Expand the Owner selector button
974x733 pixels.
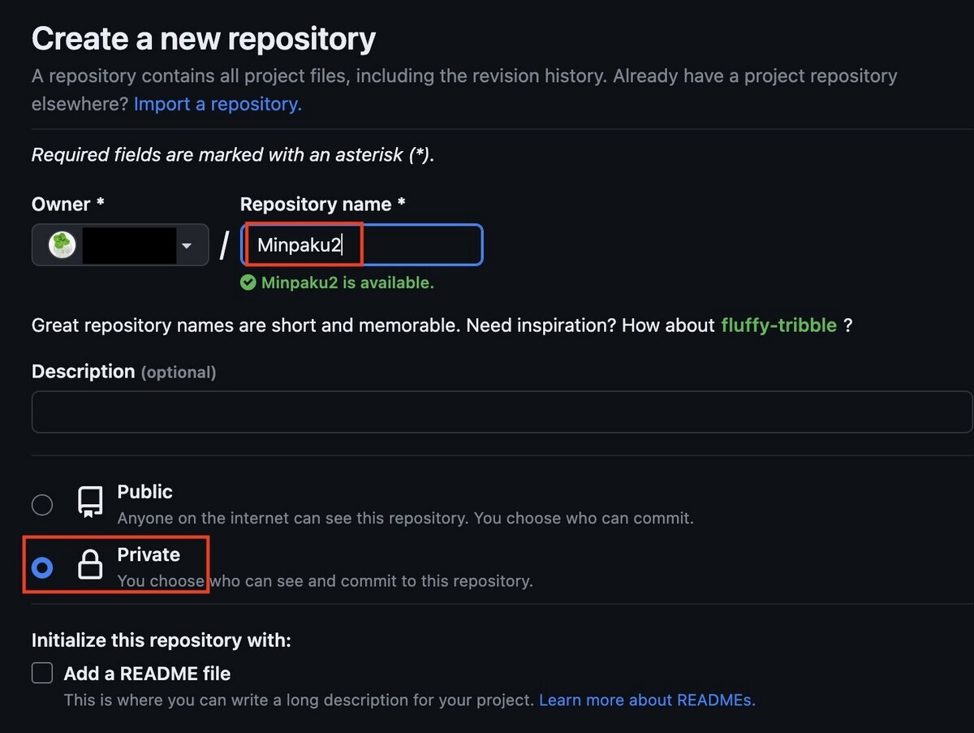[x=120, y=245]
